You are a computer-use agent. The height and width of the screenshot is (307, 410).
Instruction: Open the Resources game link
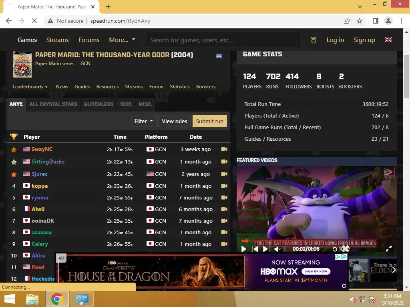tap(107, 87)
